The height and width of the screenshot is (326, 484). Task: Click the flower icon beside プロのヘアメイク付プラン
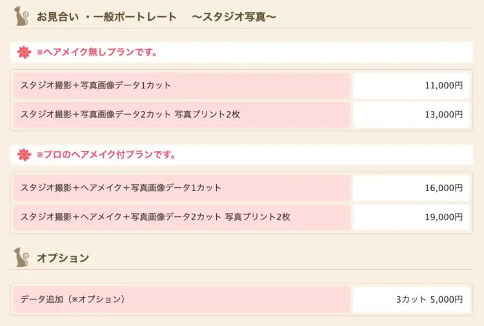click(x=25, y=155)
